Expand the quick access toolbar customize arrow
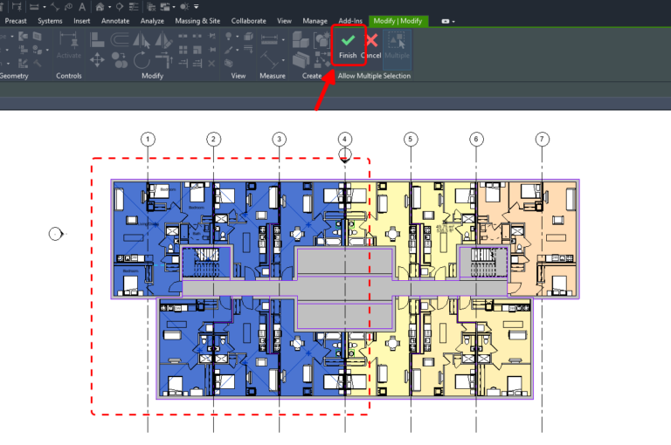This screenshot has width=671, height=445. click(197, 6)
